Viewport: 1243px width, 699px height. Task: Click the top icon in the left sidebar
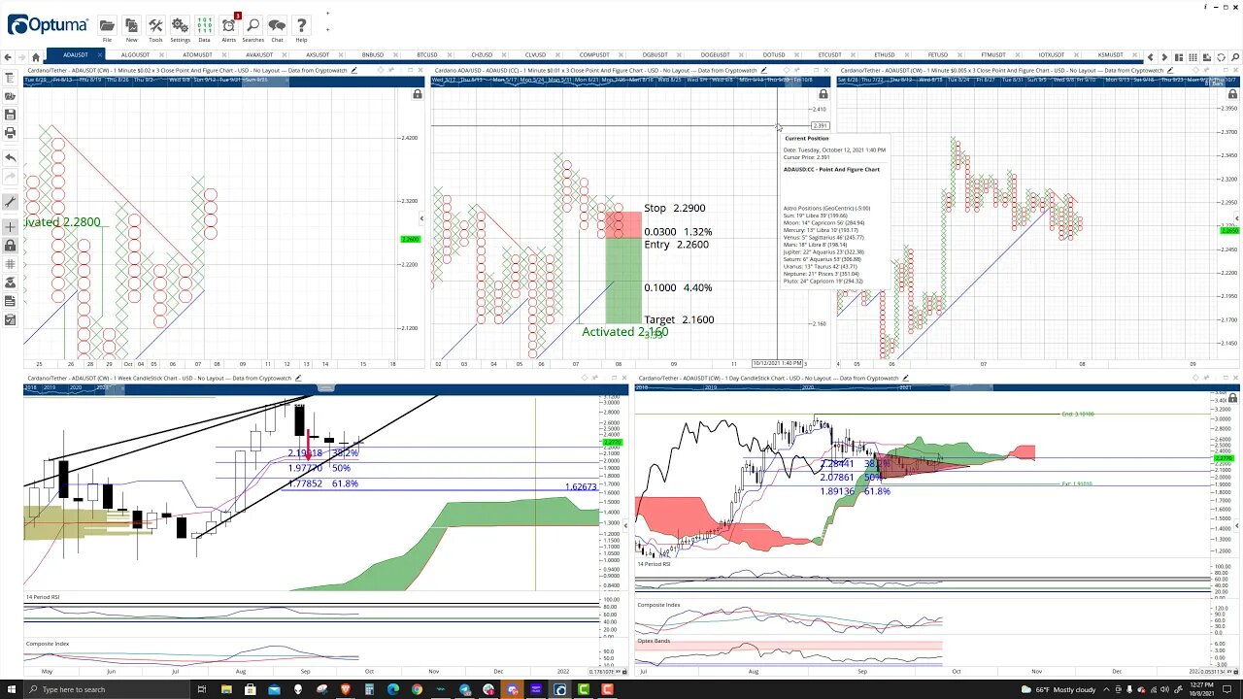coord(10,78)
